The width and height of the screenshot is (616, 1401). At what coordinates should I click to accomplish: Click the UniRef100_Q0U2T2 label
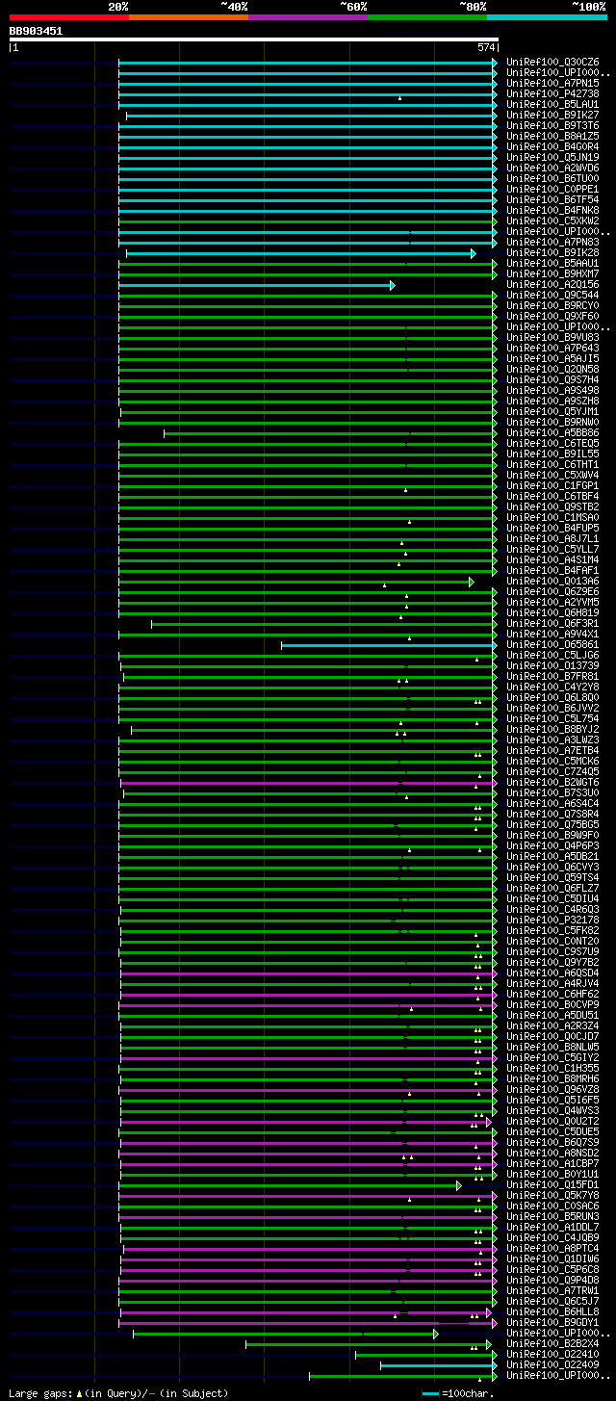click(552, 1121)
